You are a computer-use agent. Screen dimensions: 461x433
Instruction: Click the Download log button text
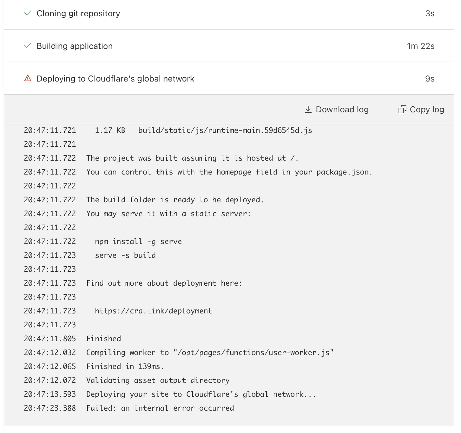[x=342, y=109]
